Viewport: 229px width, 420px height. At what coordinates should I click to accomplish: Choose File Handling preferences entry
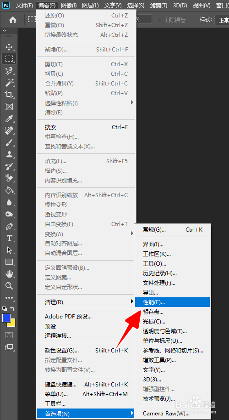coord(172,283)
